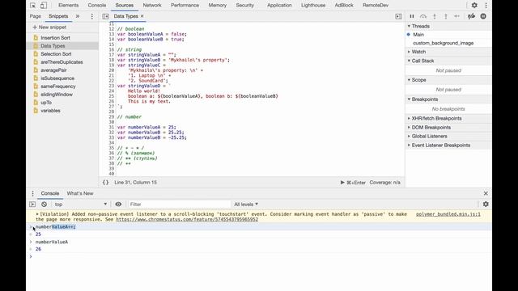Open polymer_bundled.min.js source link
Image resolution: width=518 pixels, height=291 pixels.
448,214
